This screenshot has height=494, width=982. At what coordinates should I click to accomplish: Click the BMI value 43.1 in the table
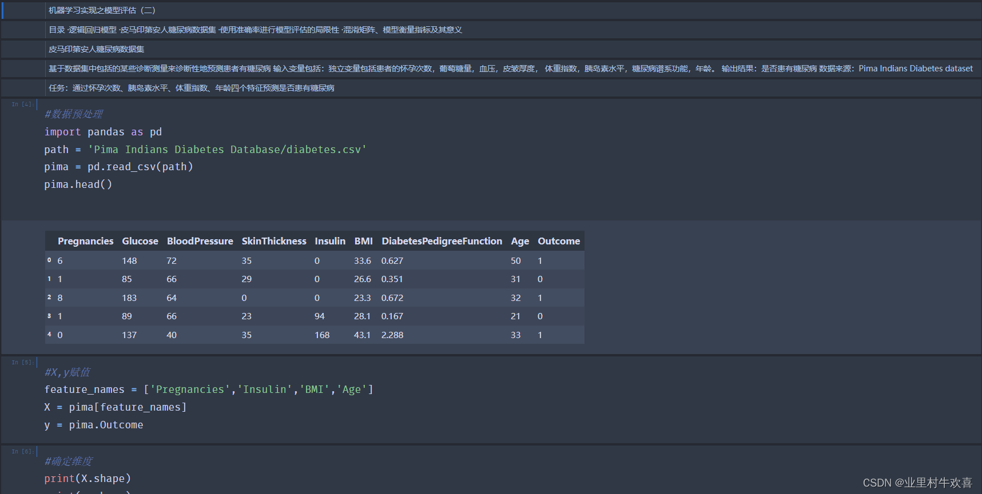(362, 335)
